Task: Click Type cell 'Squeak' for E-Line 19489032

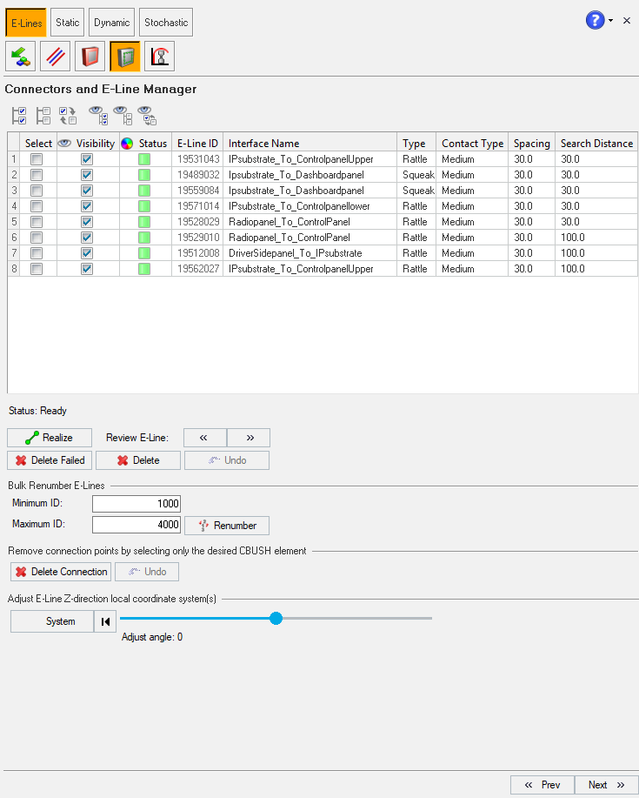Action: (416, 175)
